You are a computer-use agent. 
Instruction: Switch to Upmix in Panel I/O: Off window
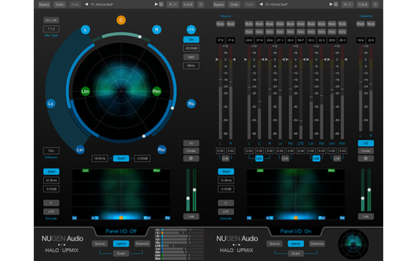(121, 244)
